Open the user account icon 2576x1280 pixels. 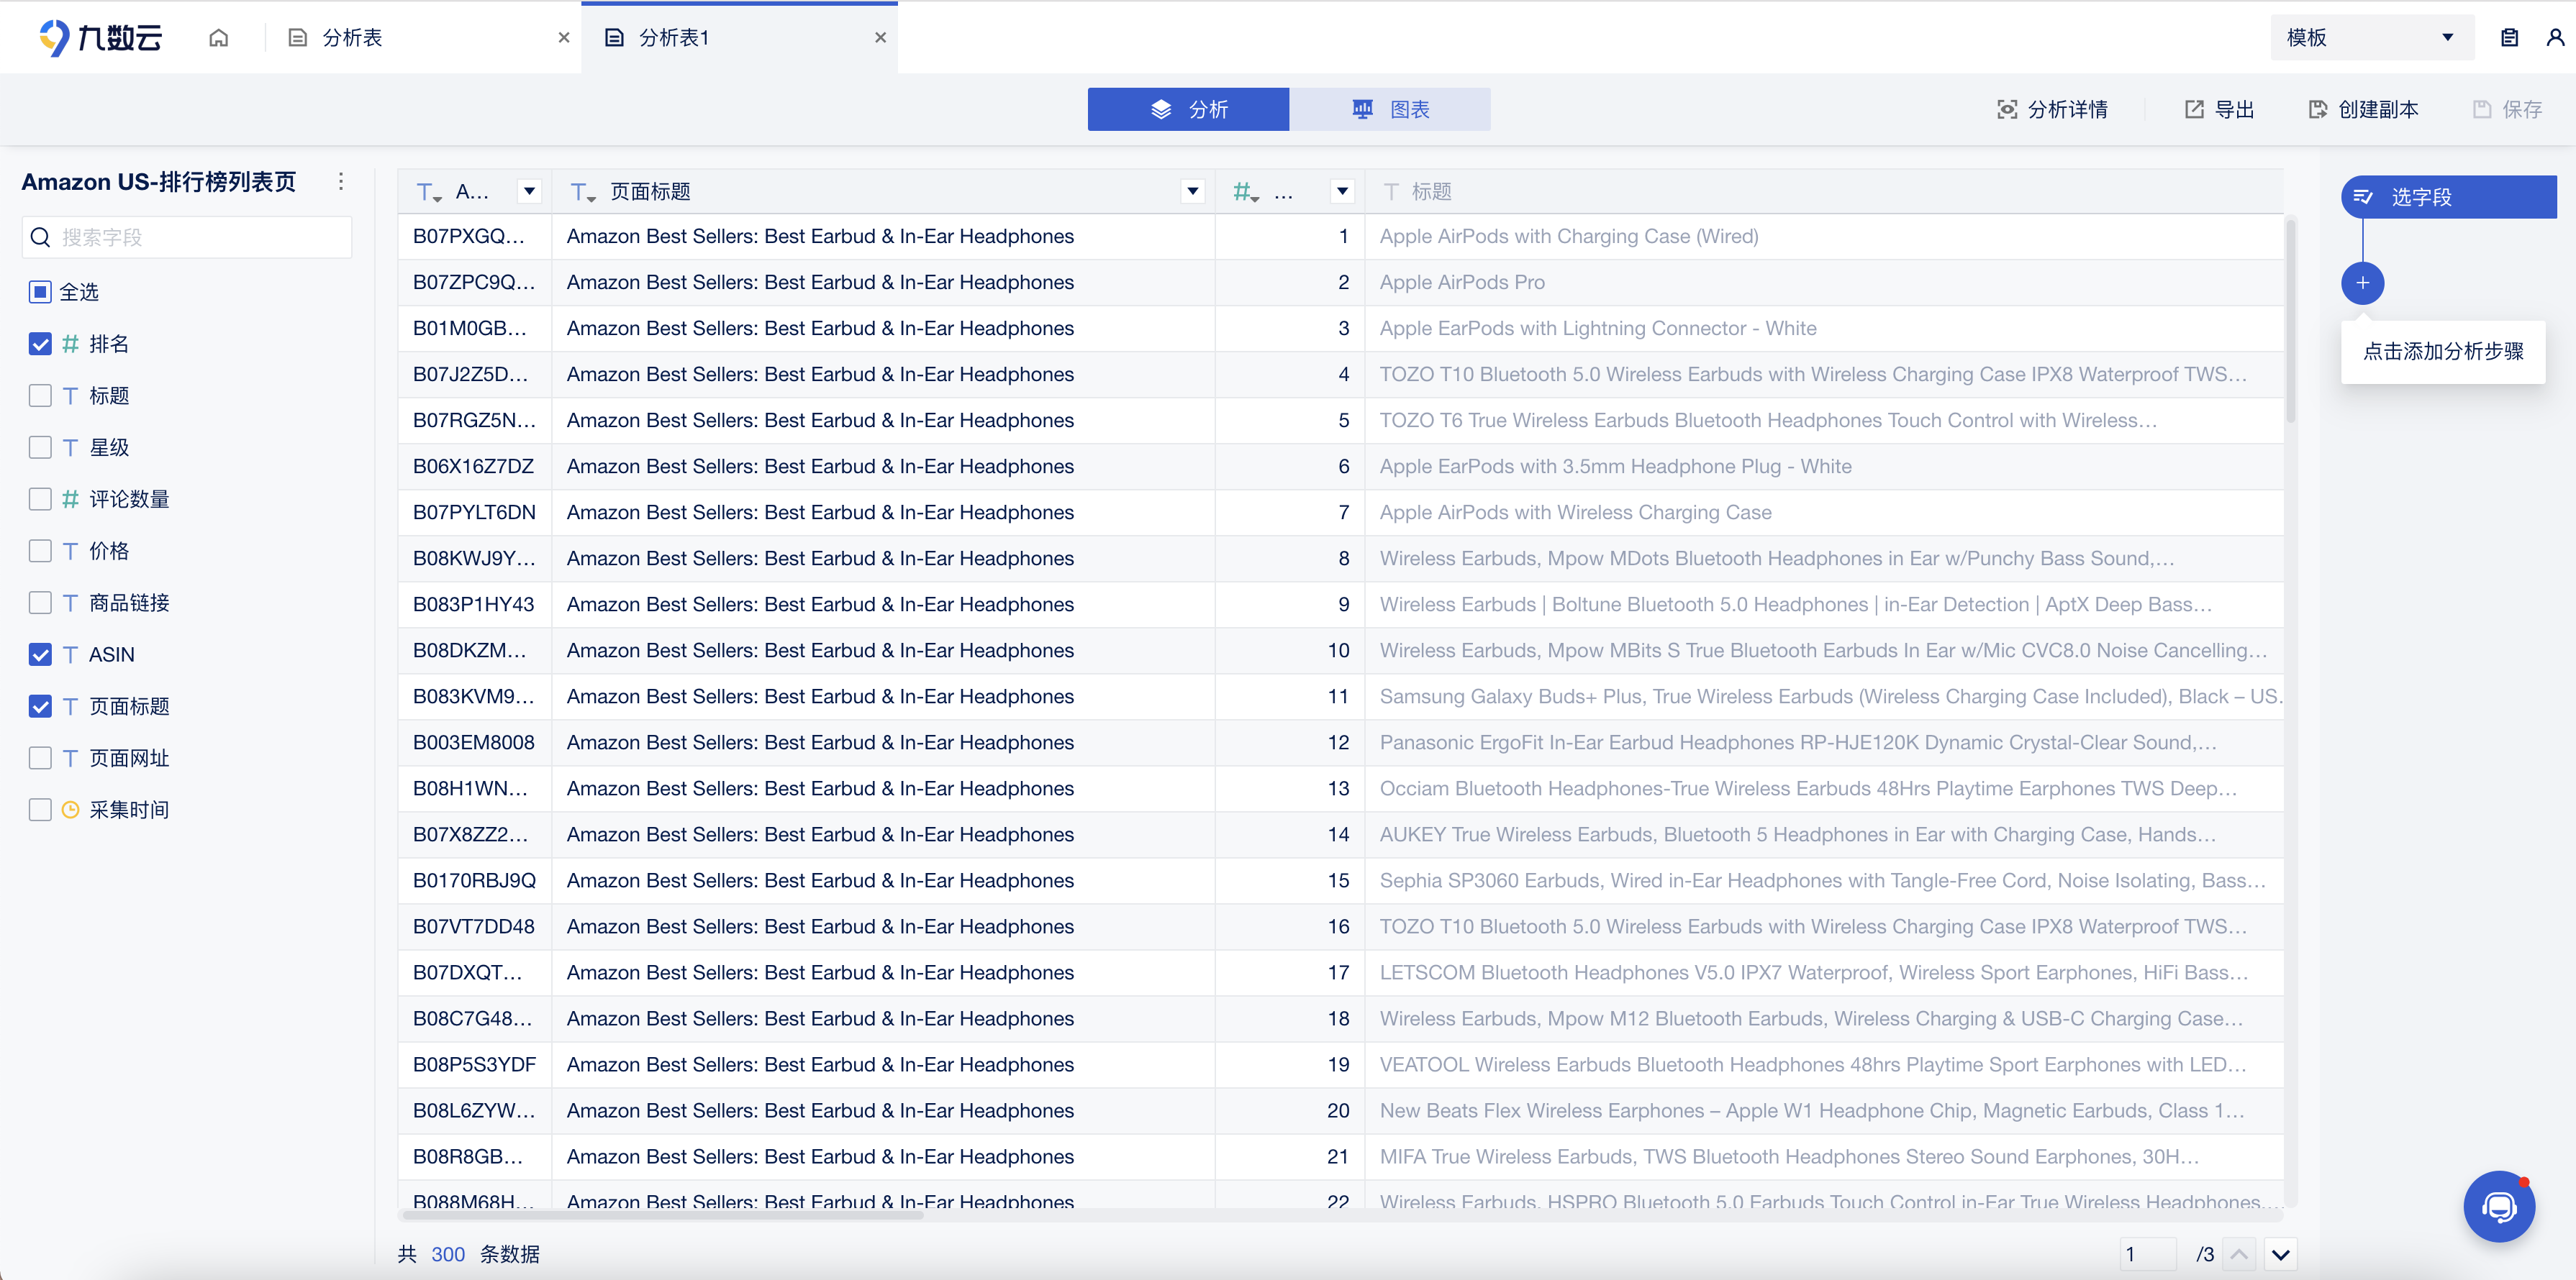2555,38
